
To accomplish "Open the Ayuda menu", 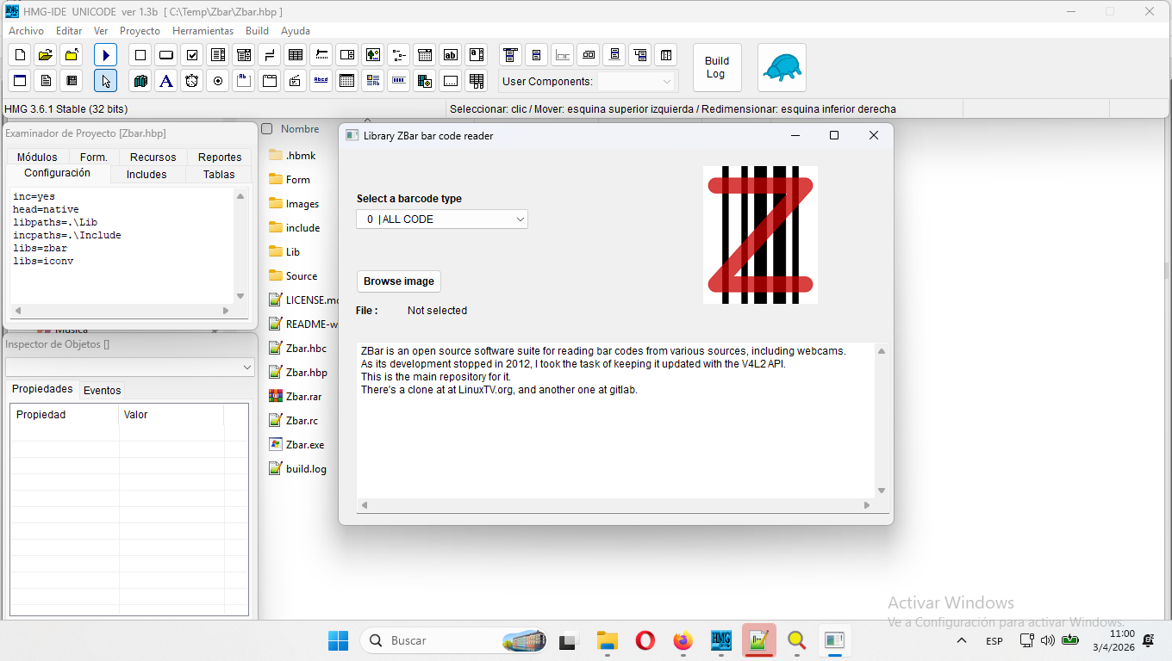I will [x=296, y=31].
